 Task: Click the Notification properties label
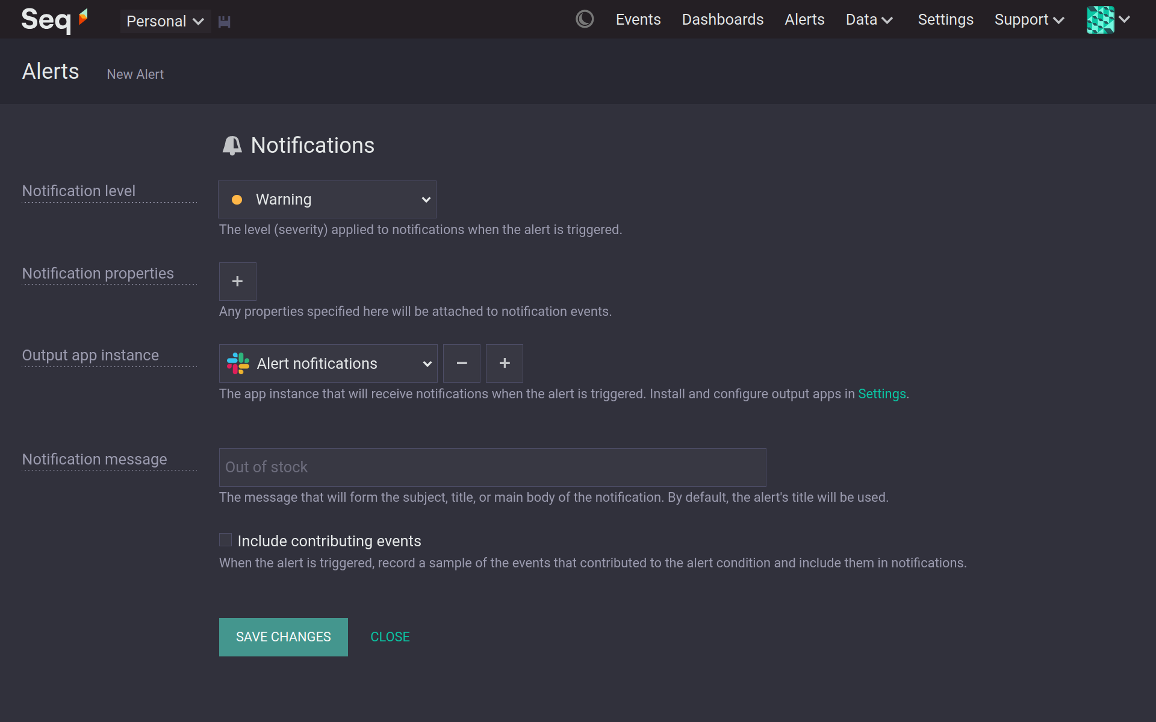pyautogui.click(x=98, y=274)
